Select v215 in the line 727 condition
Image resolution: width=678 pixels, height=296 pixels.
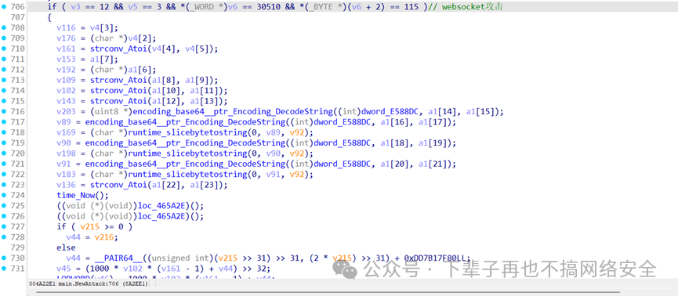click(x=89, y=226)
